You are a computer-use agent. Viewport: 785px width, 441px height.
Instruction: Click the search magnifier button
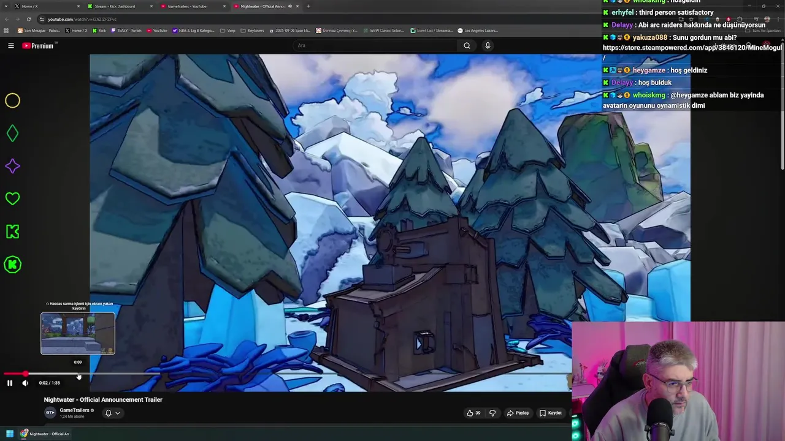(x=467, y=45)
